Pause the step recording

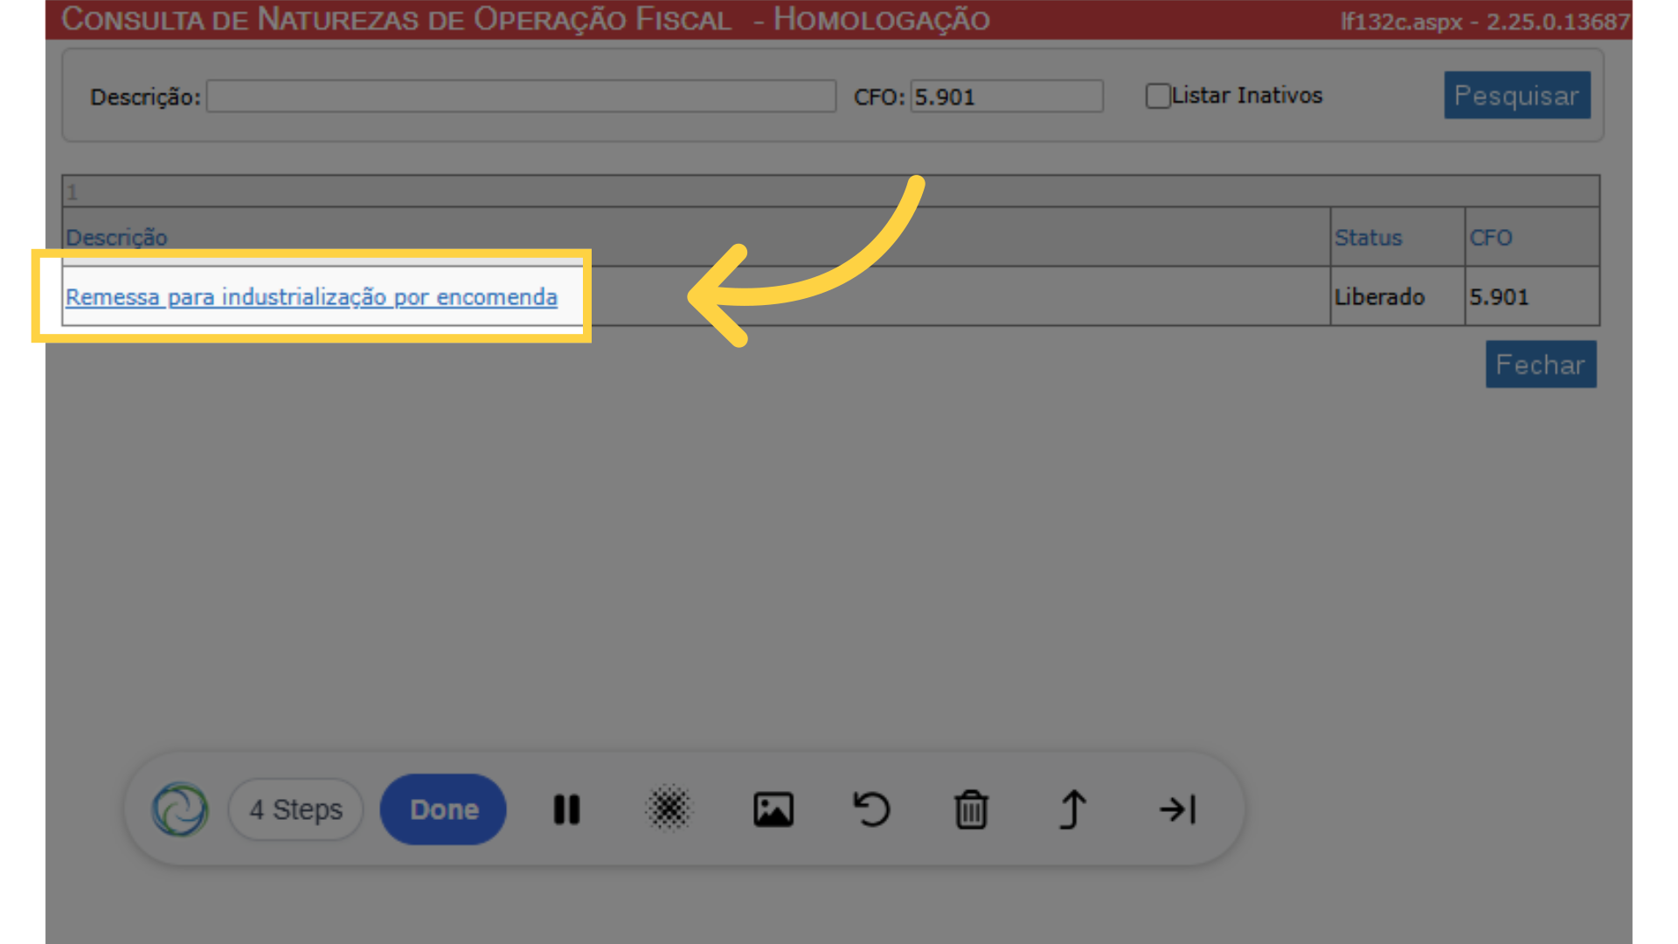point(566,809)
